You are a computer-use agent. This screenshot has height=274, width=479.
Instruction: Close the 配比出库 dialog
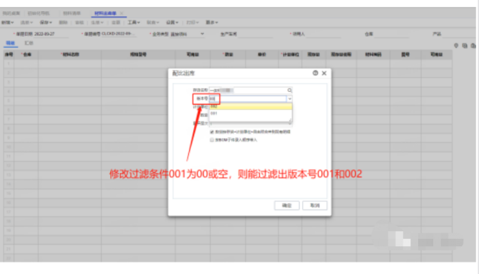(324, 73)
